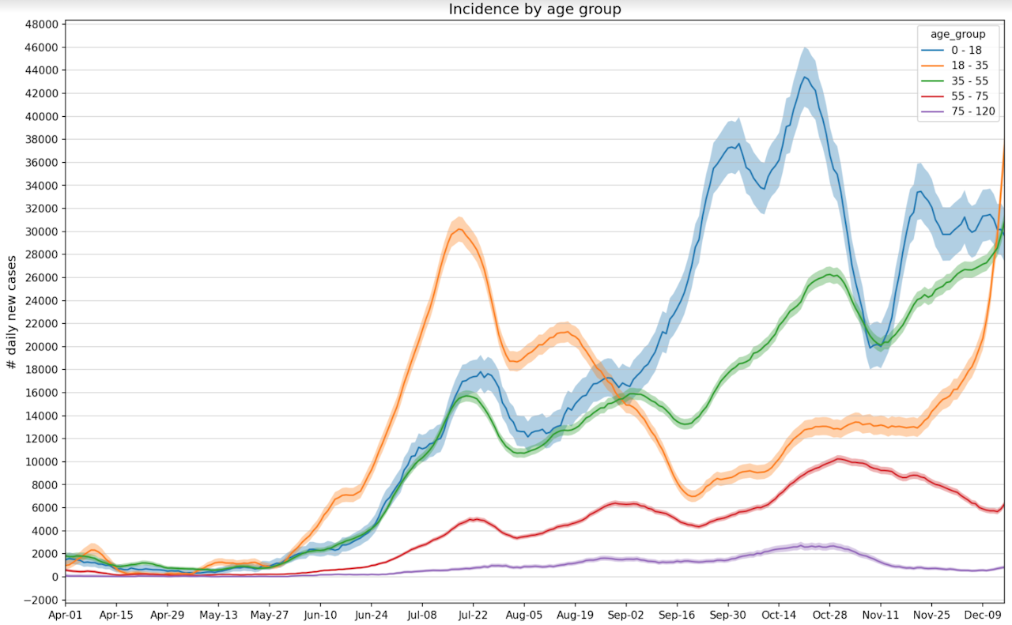Click the '26000' y-axis tick label
The height and width of the screenshot is (625, 1012).
[42, 277]
